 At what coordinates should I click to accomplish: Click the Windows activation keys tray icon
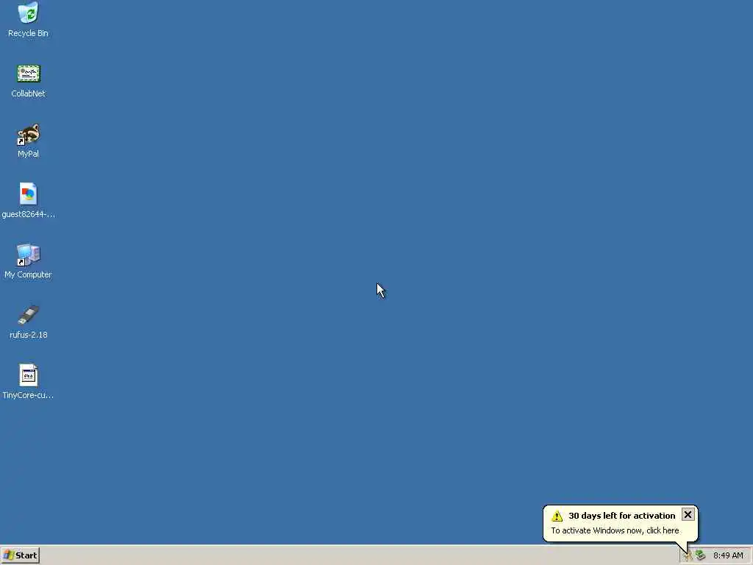pyautogui.click(x=688, y=556)
